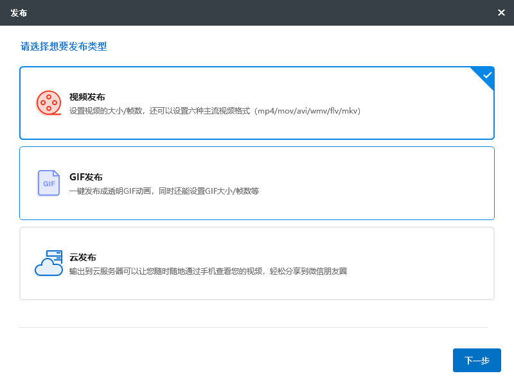514x385 pixels.
Task: Click the separator line above 下一步
Action: (x=254, y=327)
